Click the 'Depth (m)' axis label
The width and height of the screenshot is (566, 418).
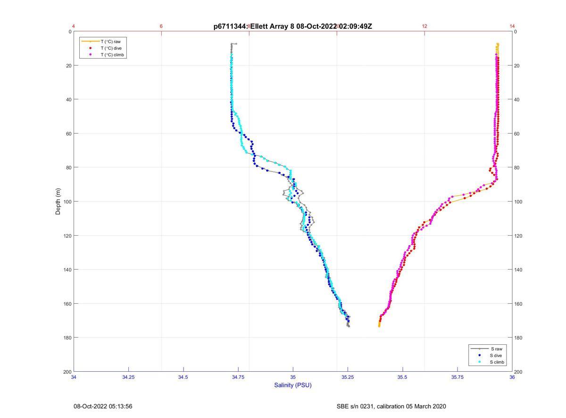pyautogui.click(x=58, y=202)
